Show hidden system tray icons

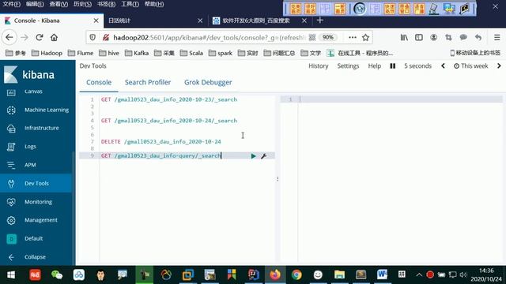[419, 275]
